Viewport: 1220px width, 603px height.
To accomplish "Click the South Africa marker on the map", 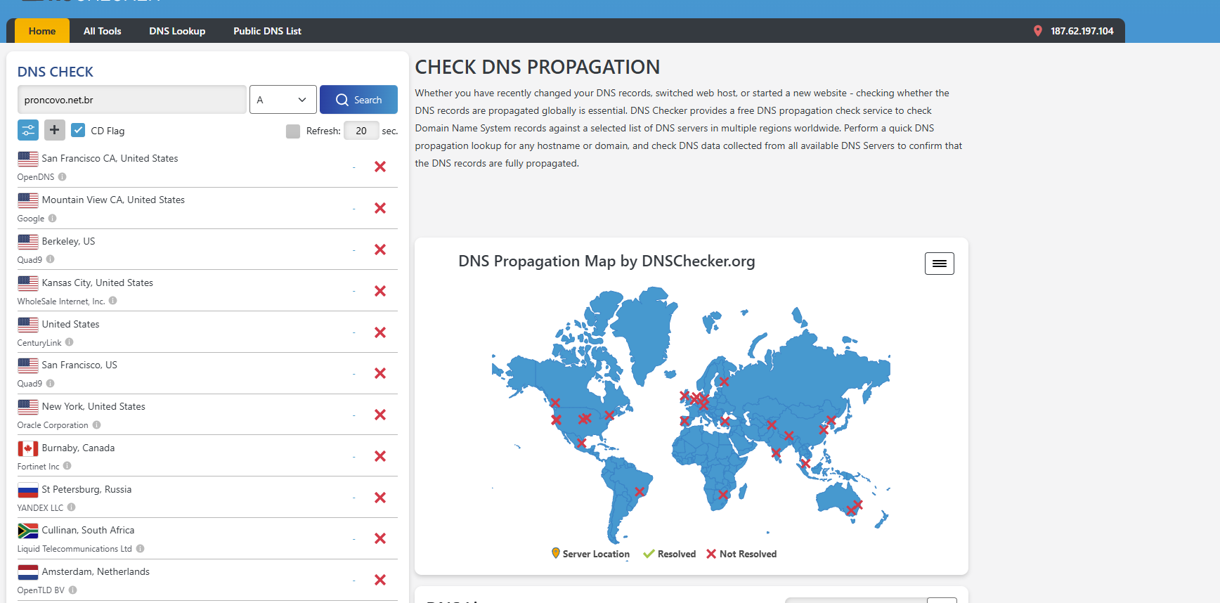I will 723,495.
